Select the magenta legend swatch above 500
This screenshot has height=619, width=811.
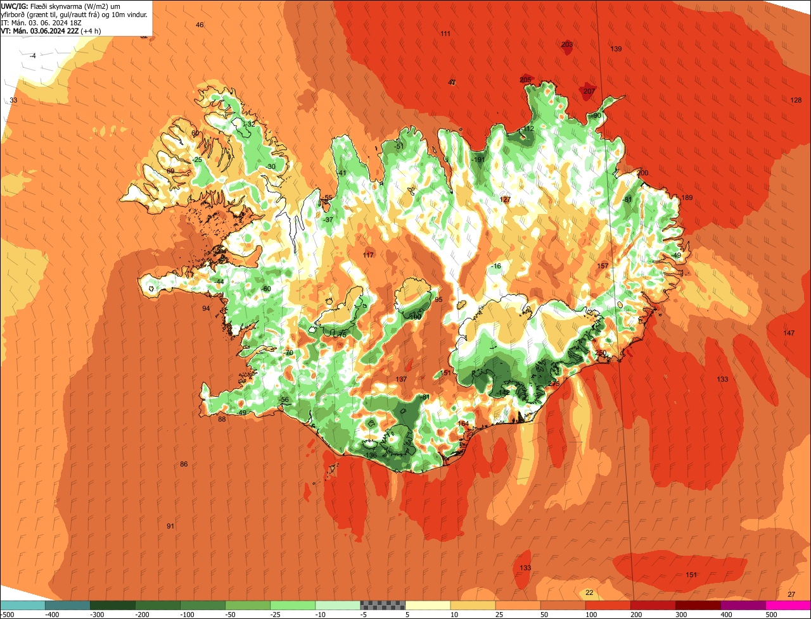(x=788, y=605)
